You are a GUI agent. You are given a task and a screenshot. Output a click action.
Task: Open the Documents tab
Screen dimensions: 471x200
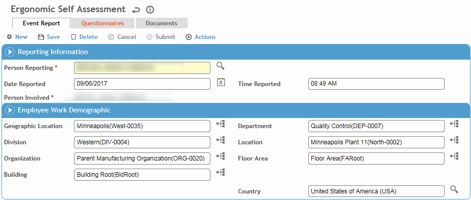coord(162,23)
